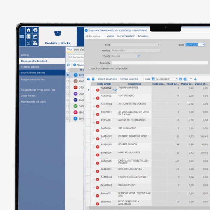The image size is (210, 210).
Task: Check the OA00 row checkbox
Action: pyautogui.click(x=68, y=106)
